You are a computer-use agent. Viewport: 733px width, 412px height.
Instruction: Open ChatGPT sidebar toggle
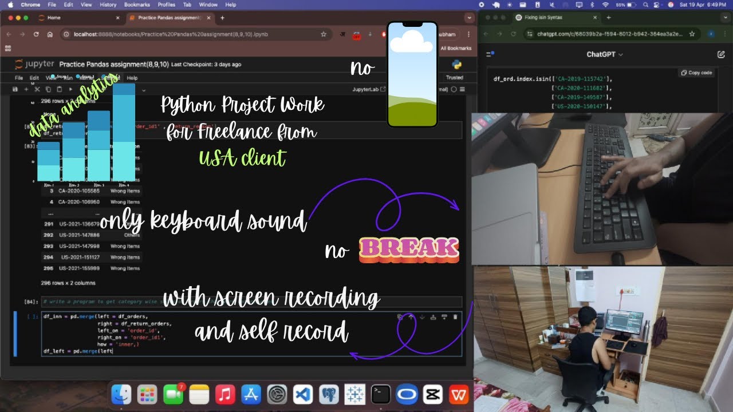click(490, 54)
